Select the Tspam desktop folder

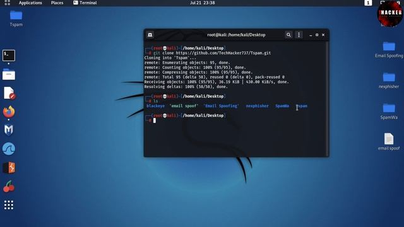[x=16, y=18]
